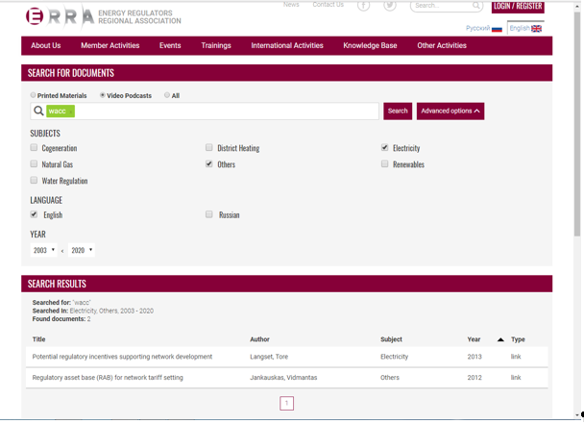
Task: Sort results by Type column header
Action: [x=518, y=339]
